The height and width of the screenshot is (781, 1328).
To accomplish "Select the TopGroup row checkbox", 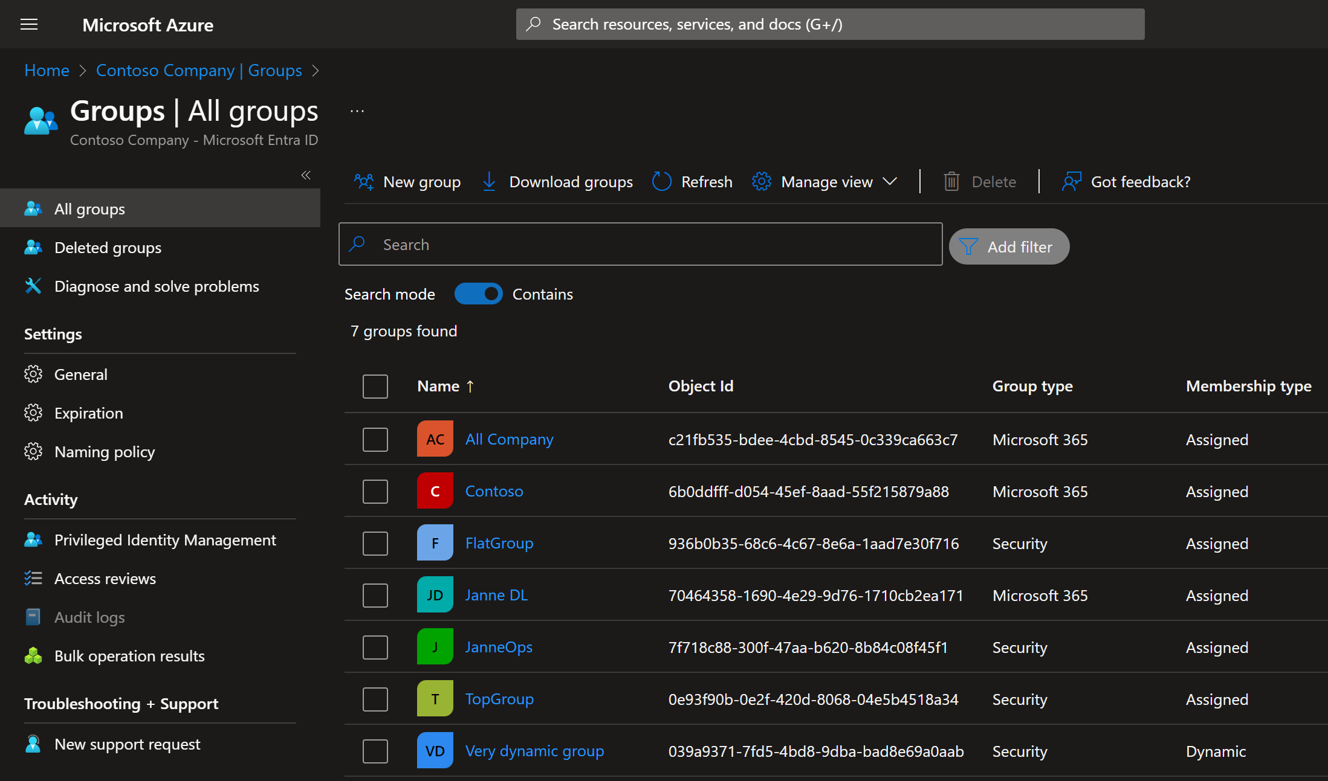I will point(375,699).
